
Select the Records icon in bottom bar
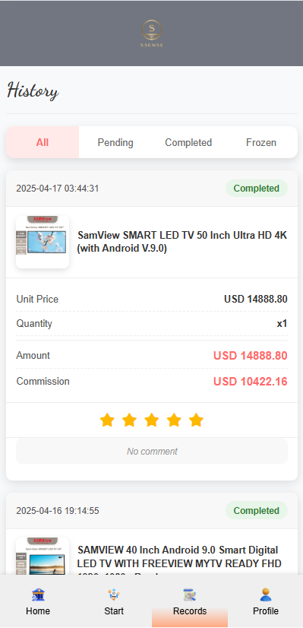click(190, 595)
